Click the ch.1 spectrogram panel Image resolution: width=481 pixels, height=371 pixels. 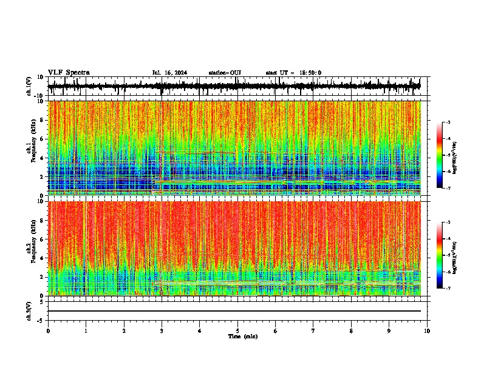click(x=234, y=148)
